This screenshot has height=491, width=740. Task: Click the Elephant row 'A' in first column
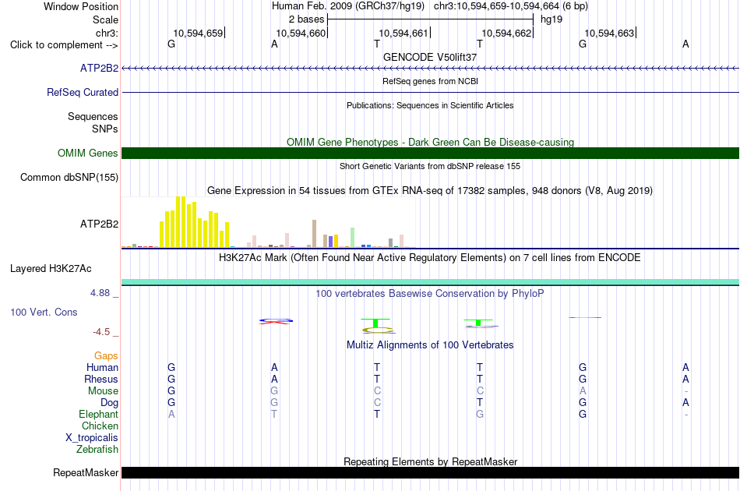point(171,414)
